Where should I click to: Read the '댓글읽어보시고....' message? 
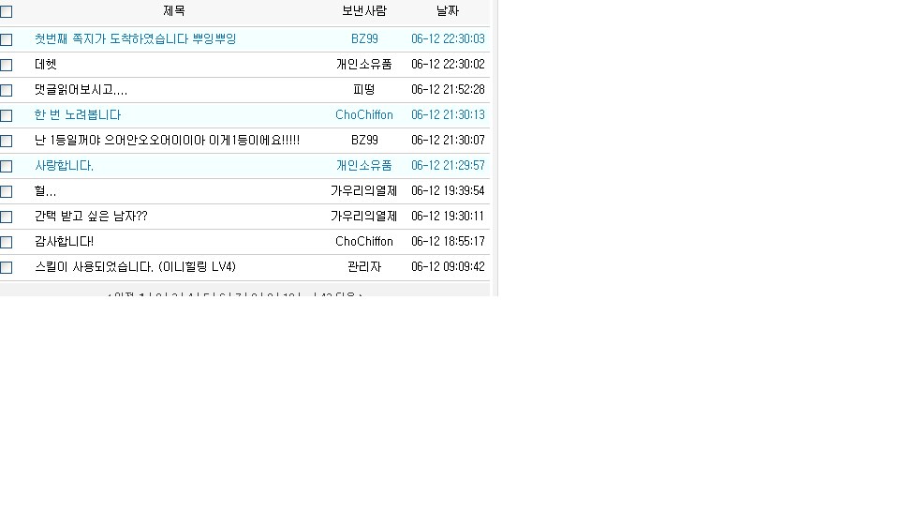click(81, 90)
